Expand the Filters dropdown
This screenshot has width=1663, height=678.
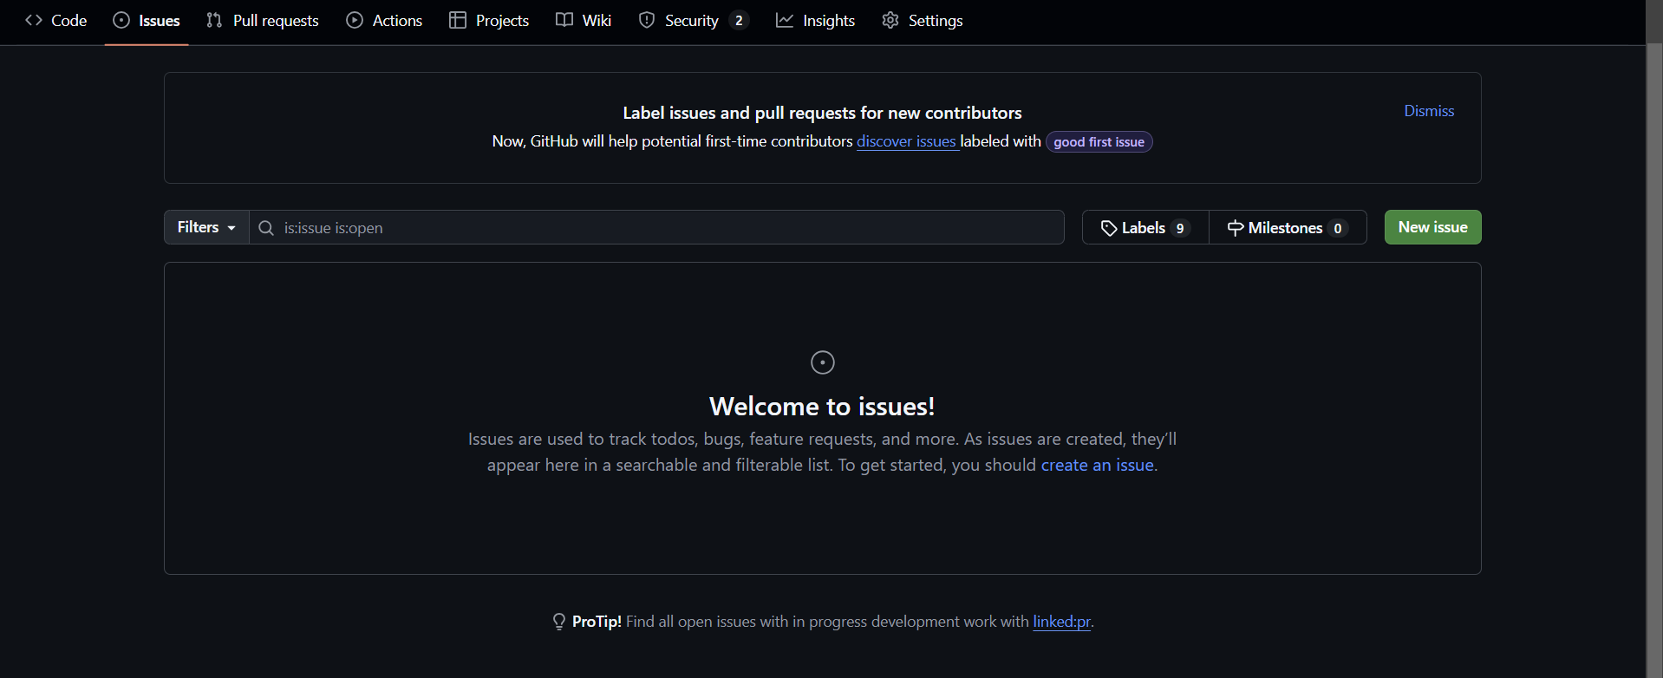(x=206, y=227)
